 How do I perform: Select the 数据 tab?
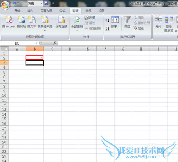[75, 11]
